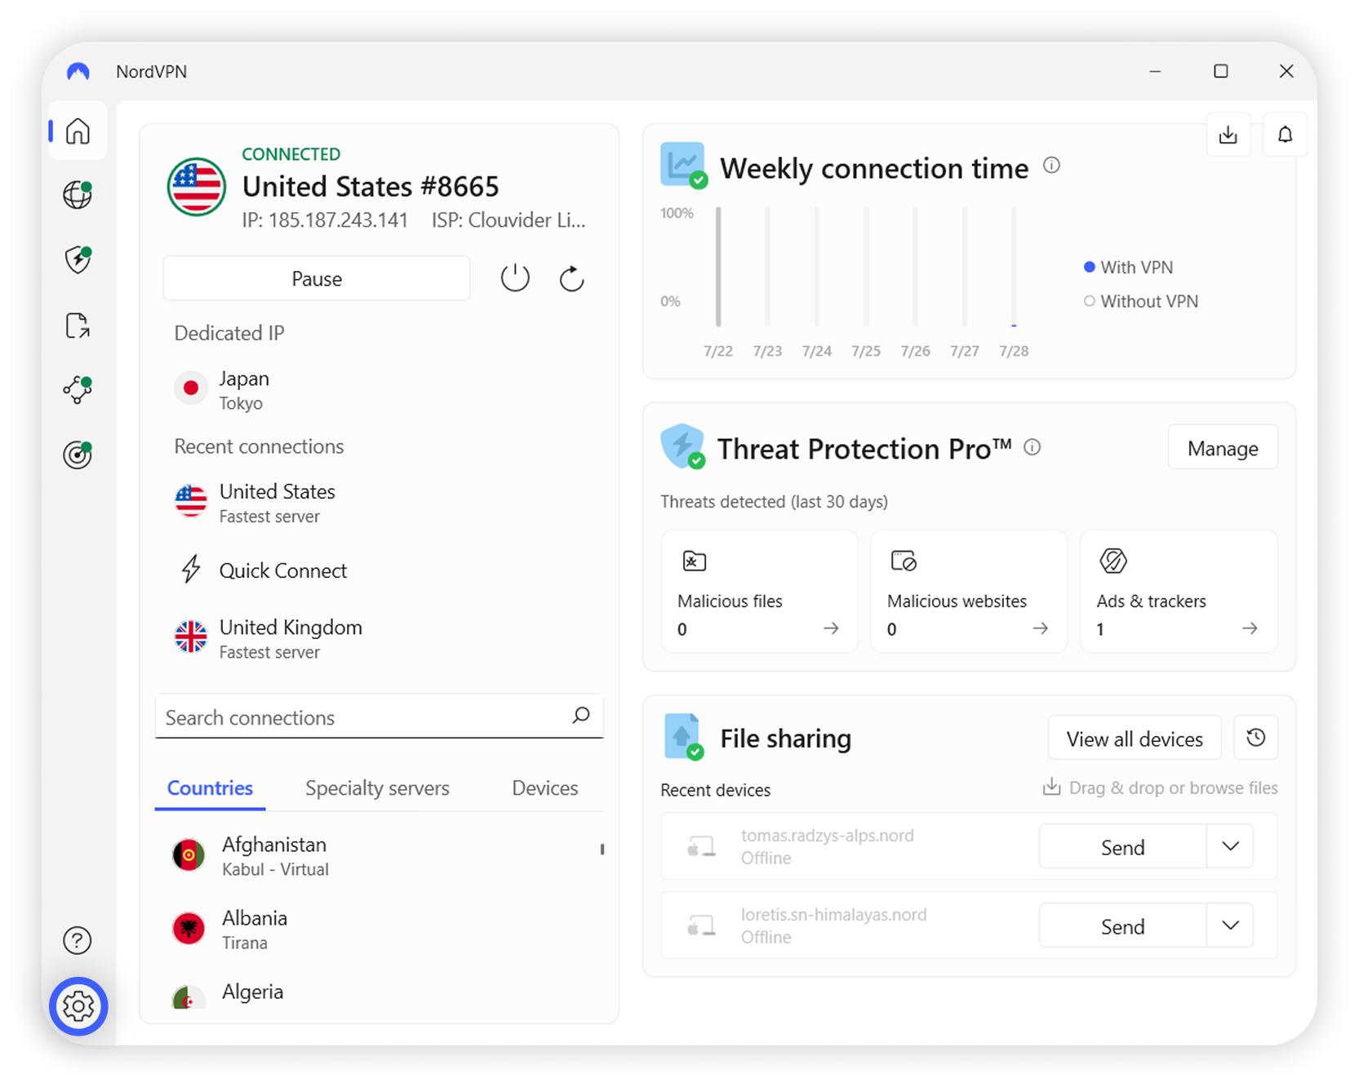This screenshot has width=1359, height=1087.
Task: Select United States recent connection
Action: tap(379, 503)
